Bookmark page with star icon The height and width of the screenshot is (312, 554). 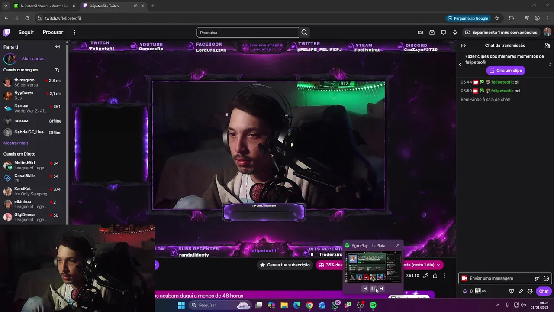[x=497, y=18]
